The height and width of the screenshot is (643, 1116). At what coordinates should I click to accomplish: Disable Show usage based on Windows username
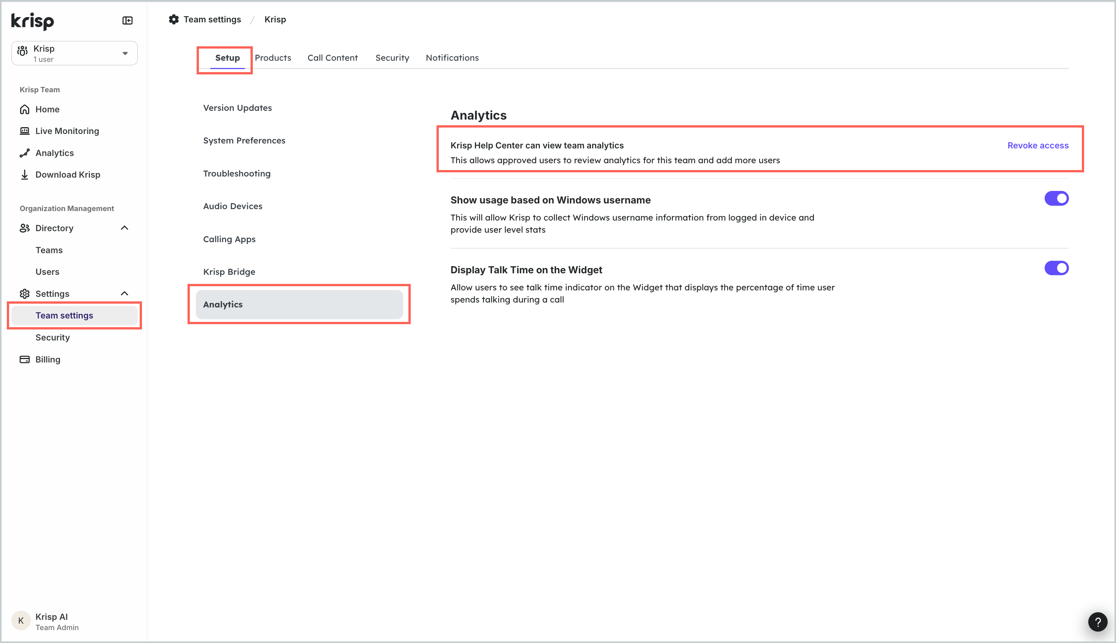(1056, 198)
